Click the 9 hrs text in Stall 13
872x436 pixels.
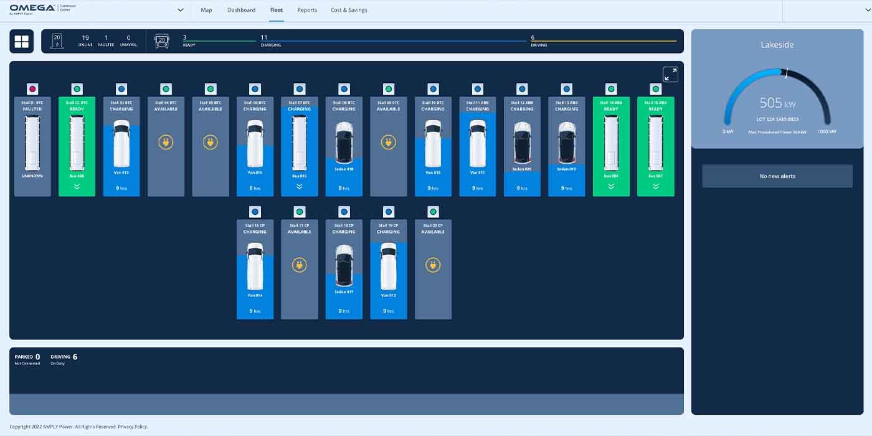pos(567,188)
